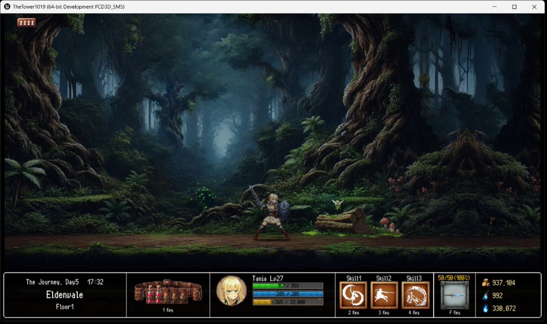Click the menu icon in top-left corner
Viewport: 547px width, 324px height.
pos(26,22)
